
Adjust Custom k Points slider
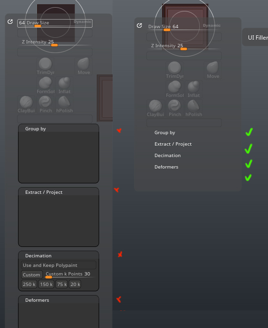[x=70, y=275]
